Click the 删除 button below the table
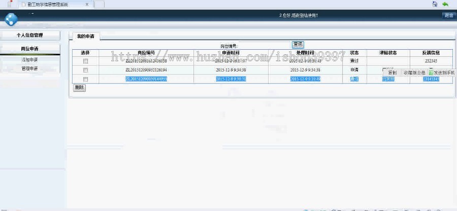The image size is (457, 211). pyautogui.click(x=79, y=88)
